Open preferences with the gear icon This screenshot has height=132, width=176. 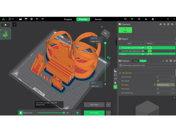pyautogui.click(x=31, y=19)
